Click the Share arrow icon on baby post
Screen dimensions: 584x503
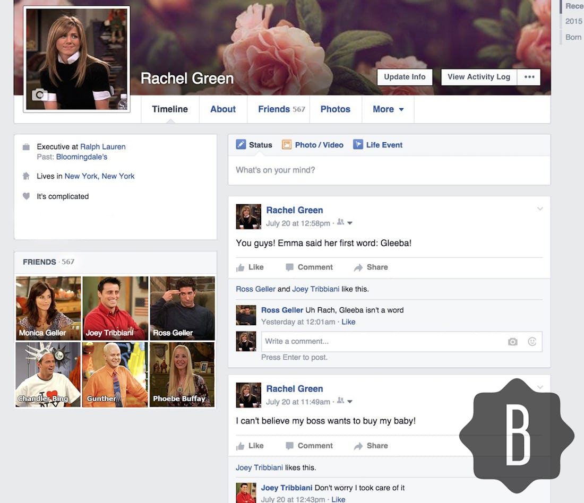click(x=359, y=446)
